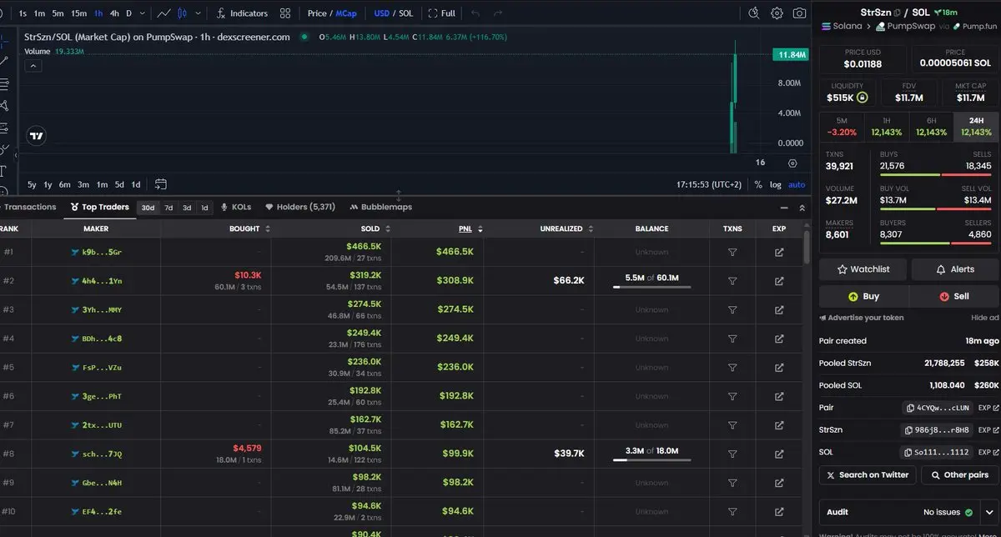The height and width of the screenshot is (537, 1001).
Task: Select the 5M price change period
Action: [x=841, y=127]
